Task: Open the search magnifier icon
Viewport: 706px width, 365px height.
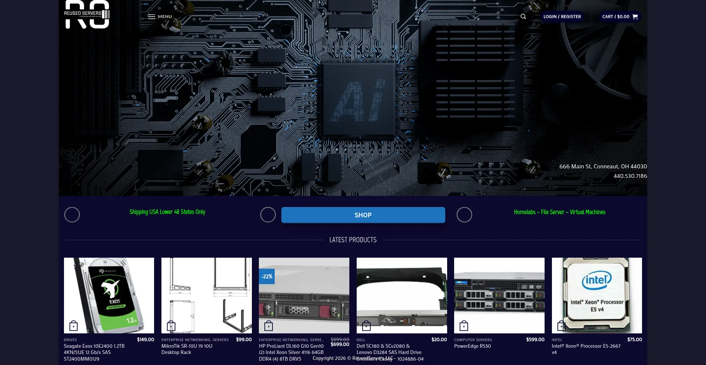Action: pos(523,17)
